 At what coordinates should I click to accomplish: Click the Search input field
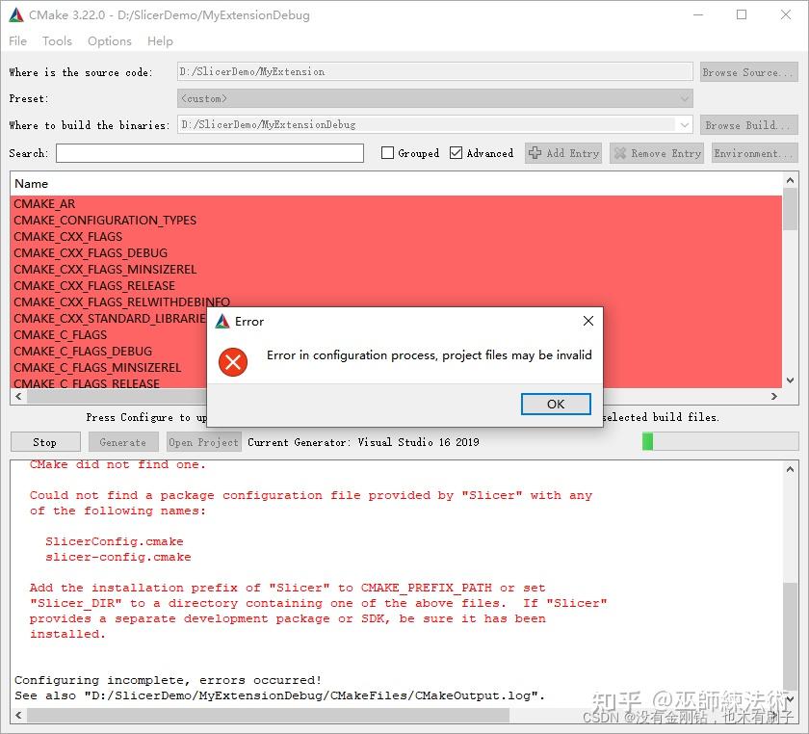coord(210,153)
